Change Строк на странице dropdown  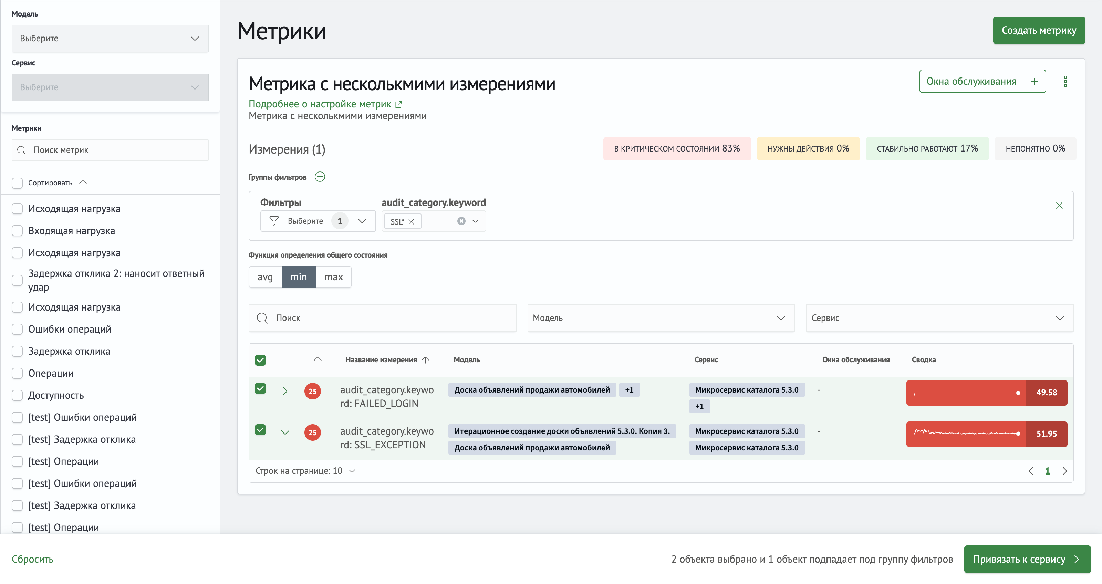click(x=305, y=471)
